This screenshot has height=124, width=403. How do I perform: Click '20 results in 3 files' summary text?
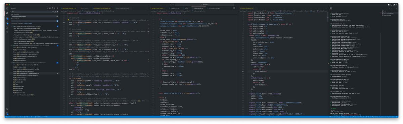[x=17, y=23]
